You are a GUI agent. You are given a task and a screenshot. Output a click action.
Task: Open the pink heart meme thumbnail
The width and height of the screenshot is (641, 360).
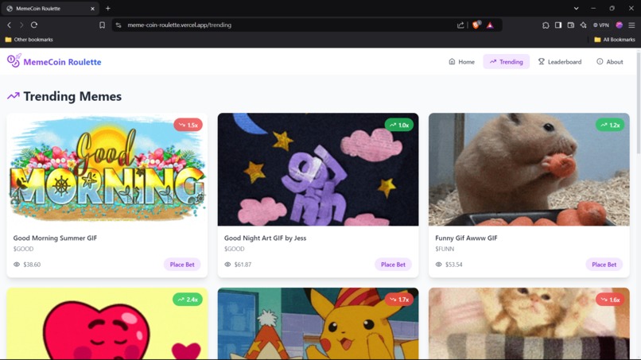tap(107, 323)
